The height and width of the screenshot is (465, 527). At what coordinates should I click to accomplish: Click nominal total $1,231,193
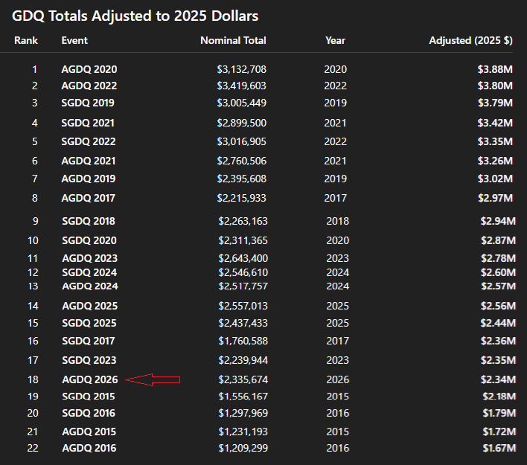click(x=243, y=432)
